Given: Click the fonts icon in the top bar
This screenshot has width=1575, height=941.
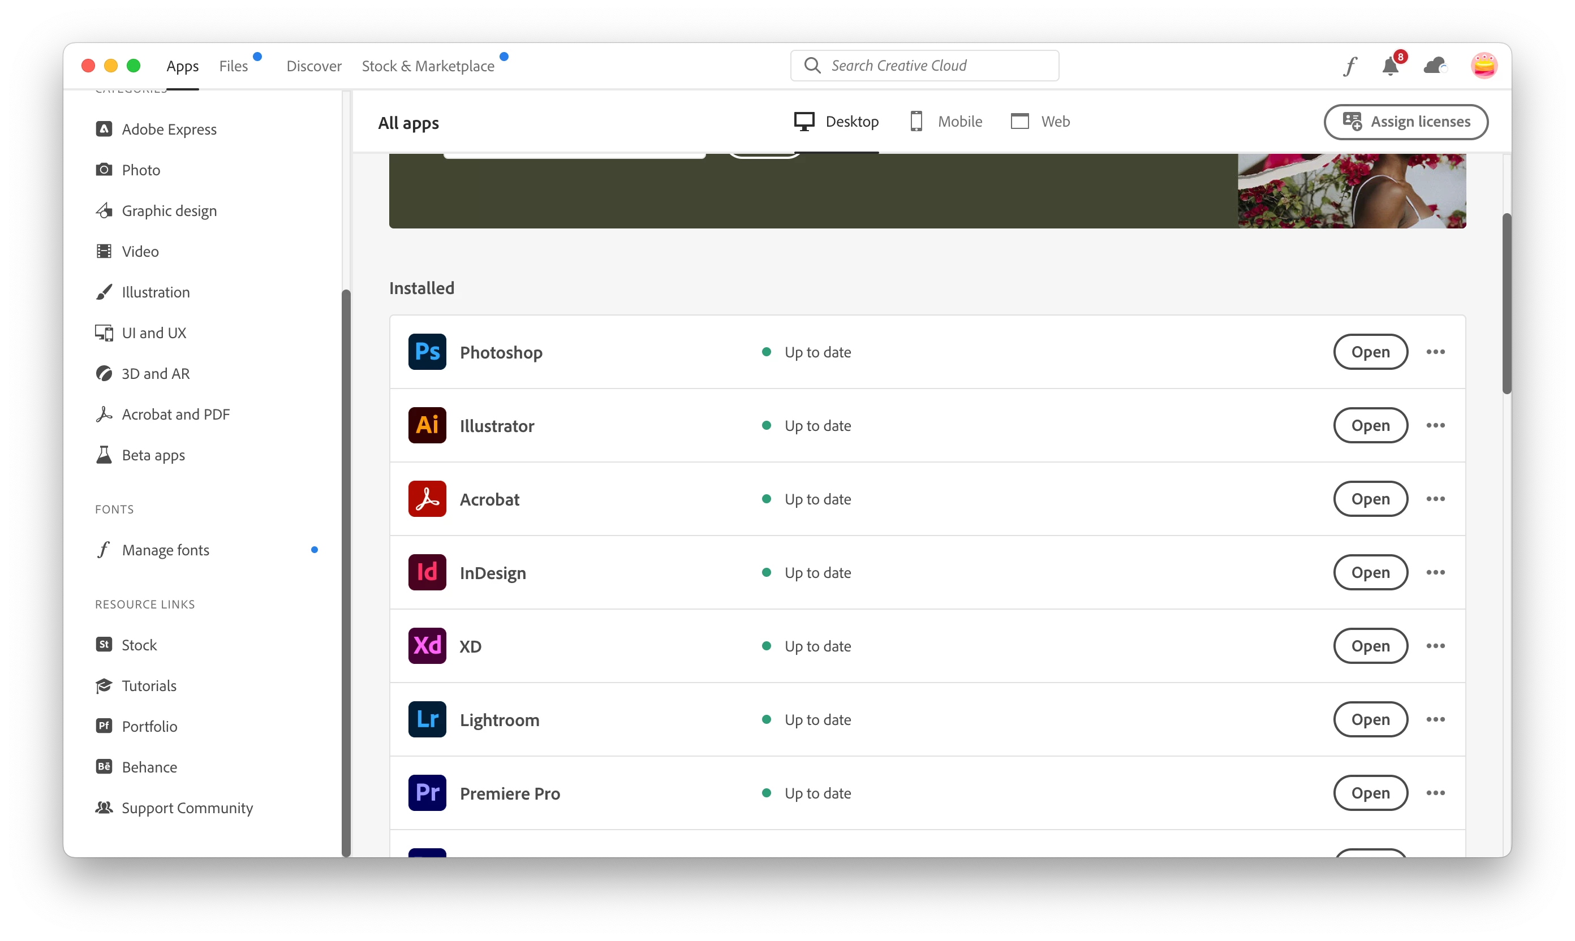Looking at the screenshot, I should coord(1349,66).
